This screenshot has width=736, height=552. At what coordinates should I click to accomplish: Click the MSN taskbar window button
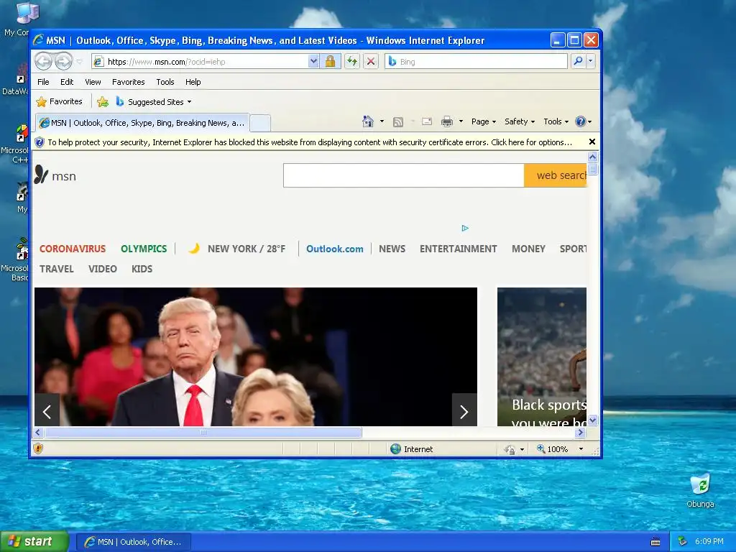[x=134, y=542]
